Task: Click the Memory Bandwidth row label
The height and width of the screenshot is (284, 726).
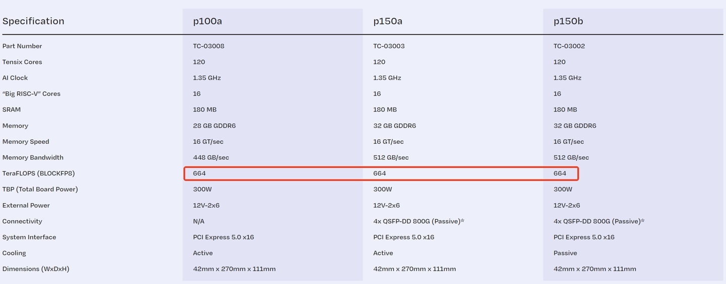Action: coord(33,157)
